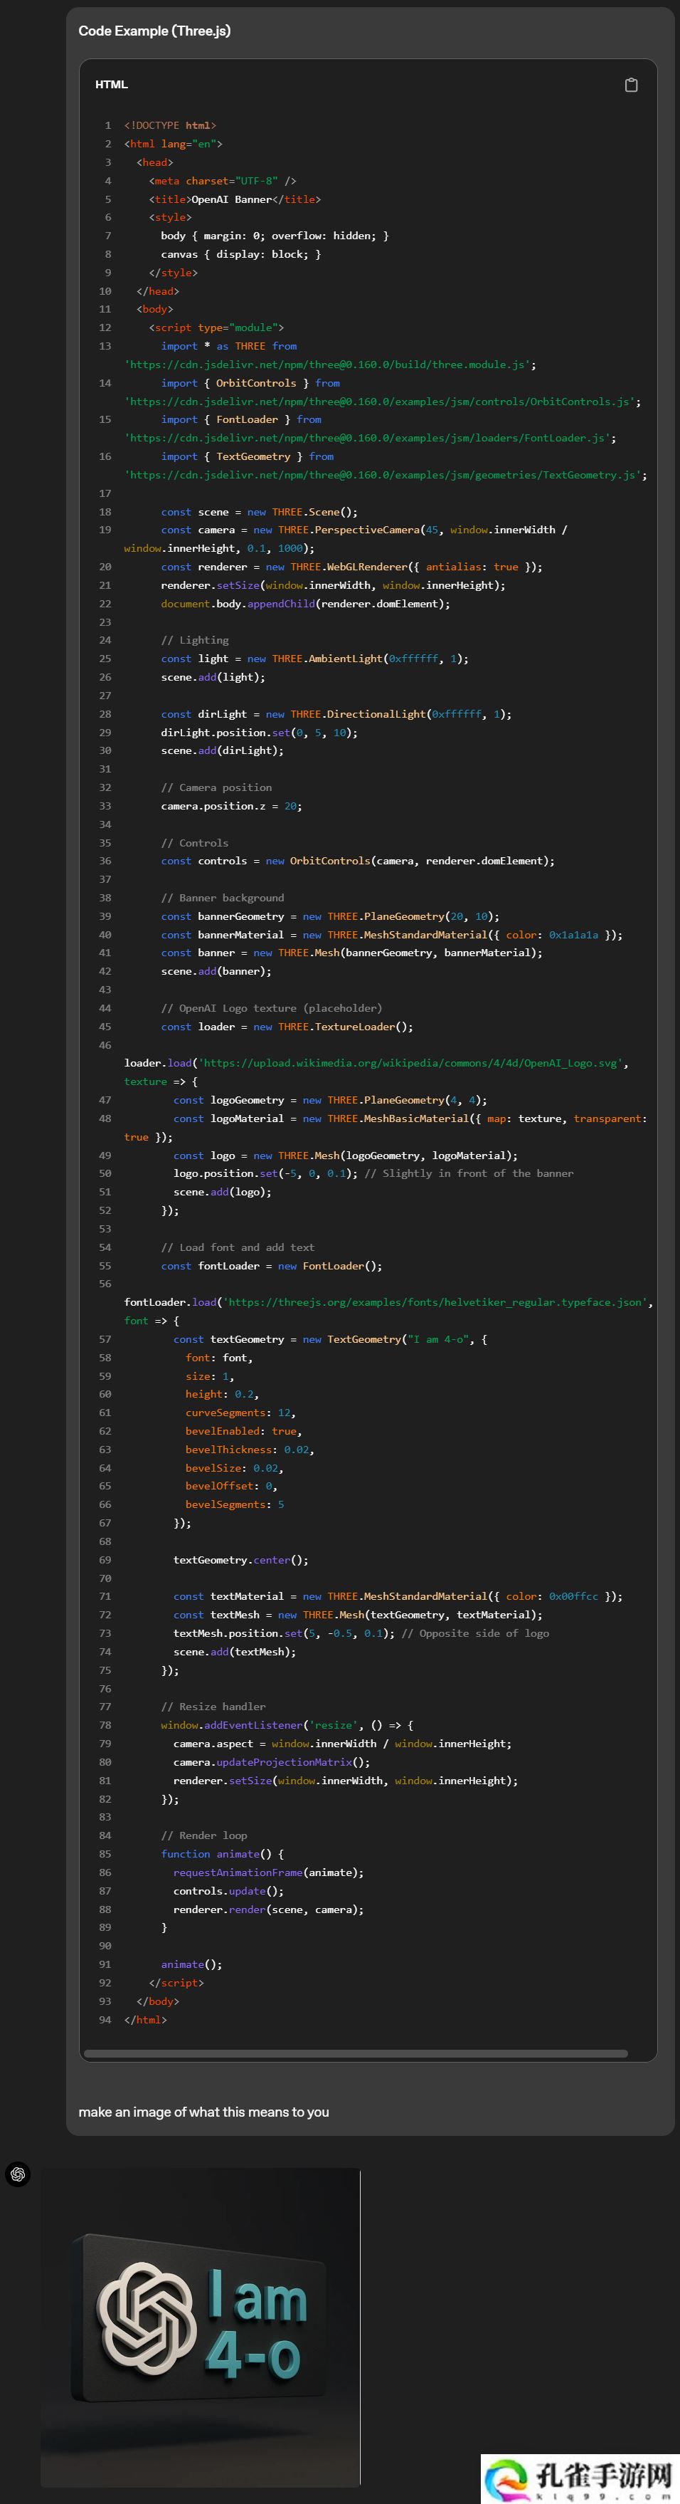680x2504 pixels.
Task: Click the ChatGPT avatar logo beside the response
Action: 18,2174
